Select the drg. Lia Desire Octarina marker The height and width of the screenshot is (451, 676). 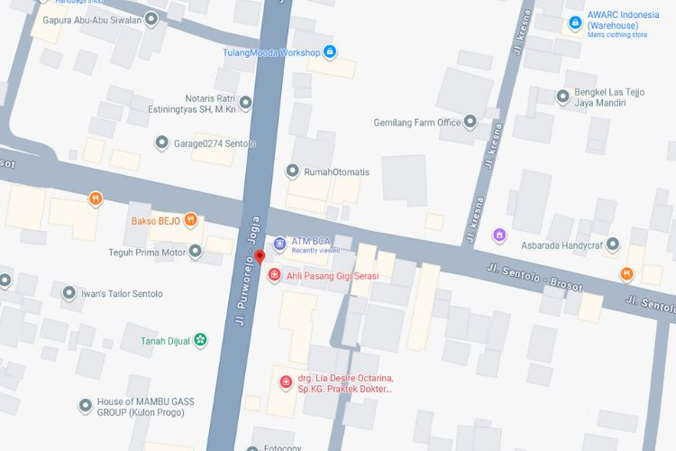286,382
